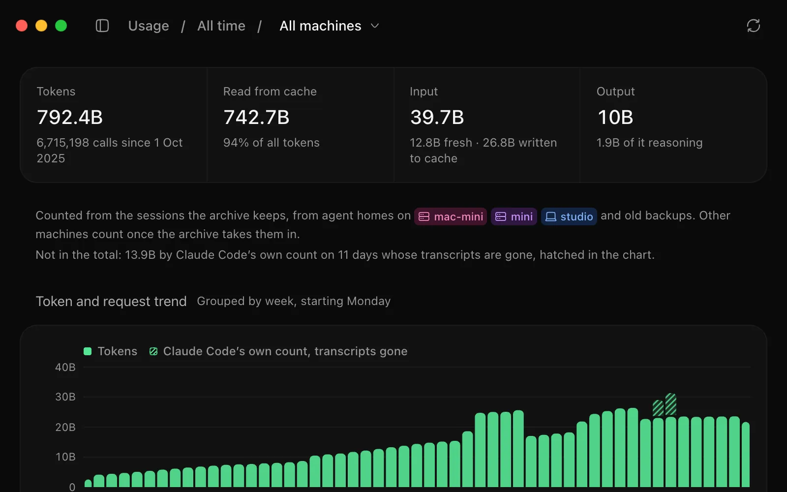Screen dimensions: 787x492
Task: Select the All time breadcrumb
Action: pyautogui.click(x=221, y=26)
